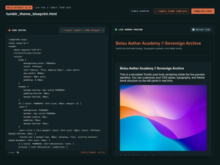The image size is (220, 165).
Task: Click the tumblr_theme_blueprint.html file name
Action: [x=31, y=14]
